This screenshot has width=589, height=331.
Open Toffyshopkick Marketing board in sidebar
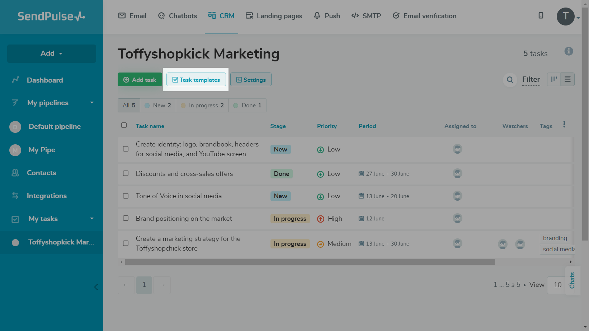(52, 242)
